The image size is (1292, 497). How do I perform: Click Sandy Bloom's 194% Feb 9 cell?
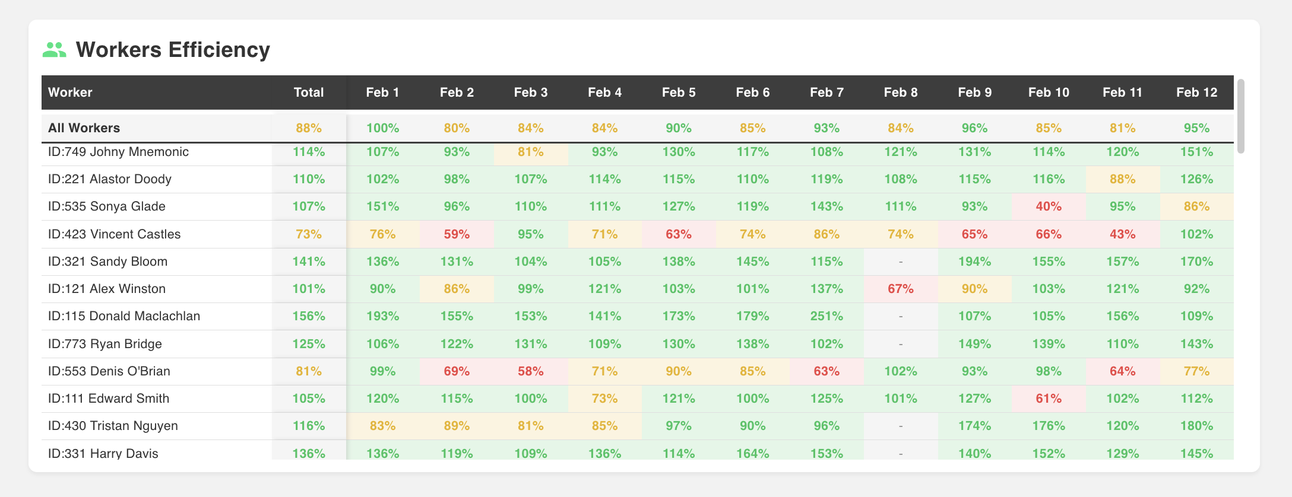pyautogui.click(x=974, y=262)
